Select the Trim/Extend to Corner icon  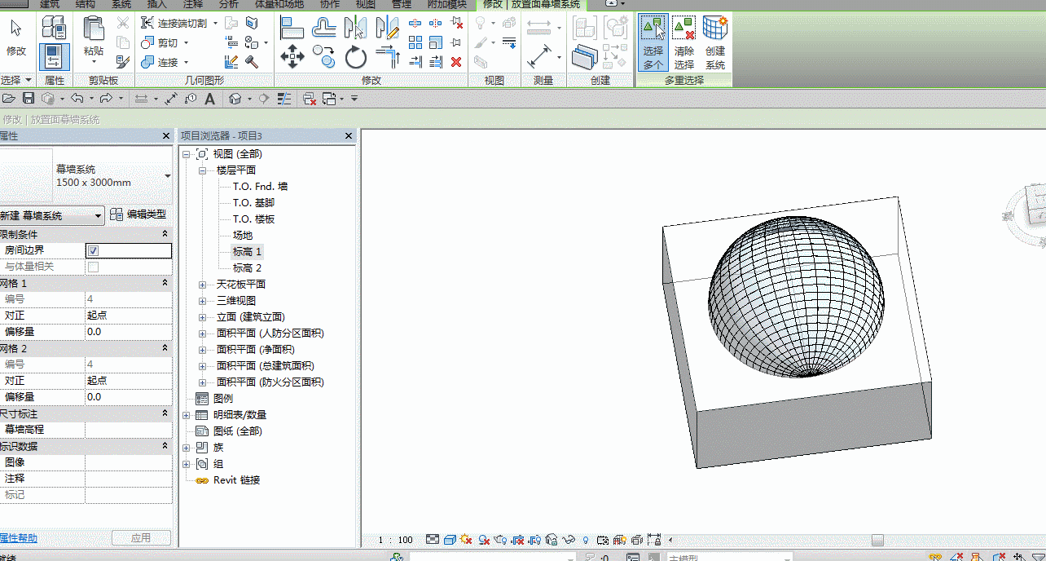tap(389, 56)
